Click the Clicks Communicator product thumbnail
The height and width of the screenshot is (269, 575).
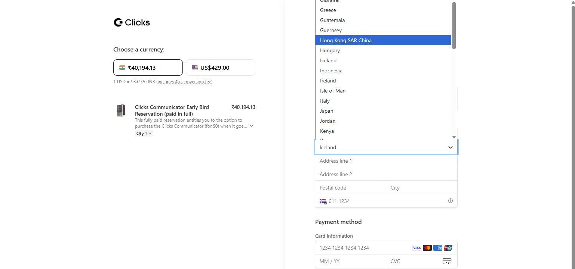121,110
